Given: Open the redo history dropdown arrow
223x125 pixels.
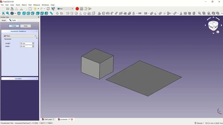Looking at the screenshot, I should 44,9.
